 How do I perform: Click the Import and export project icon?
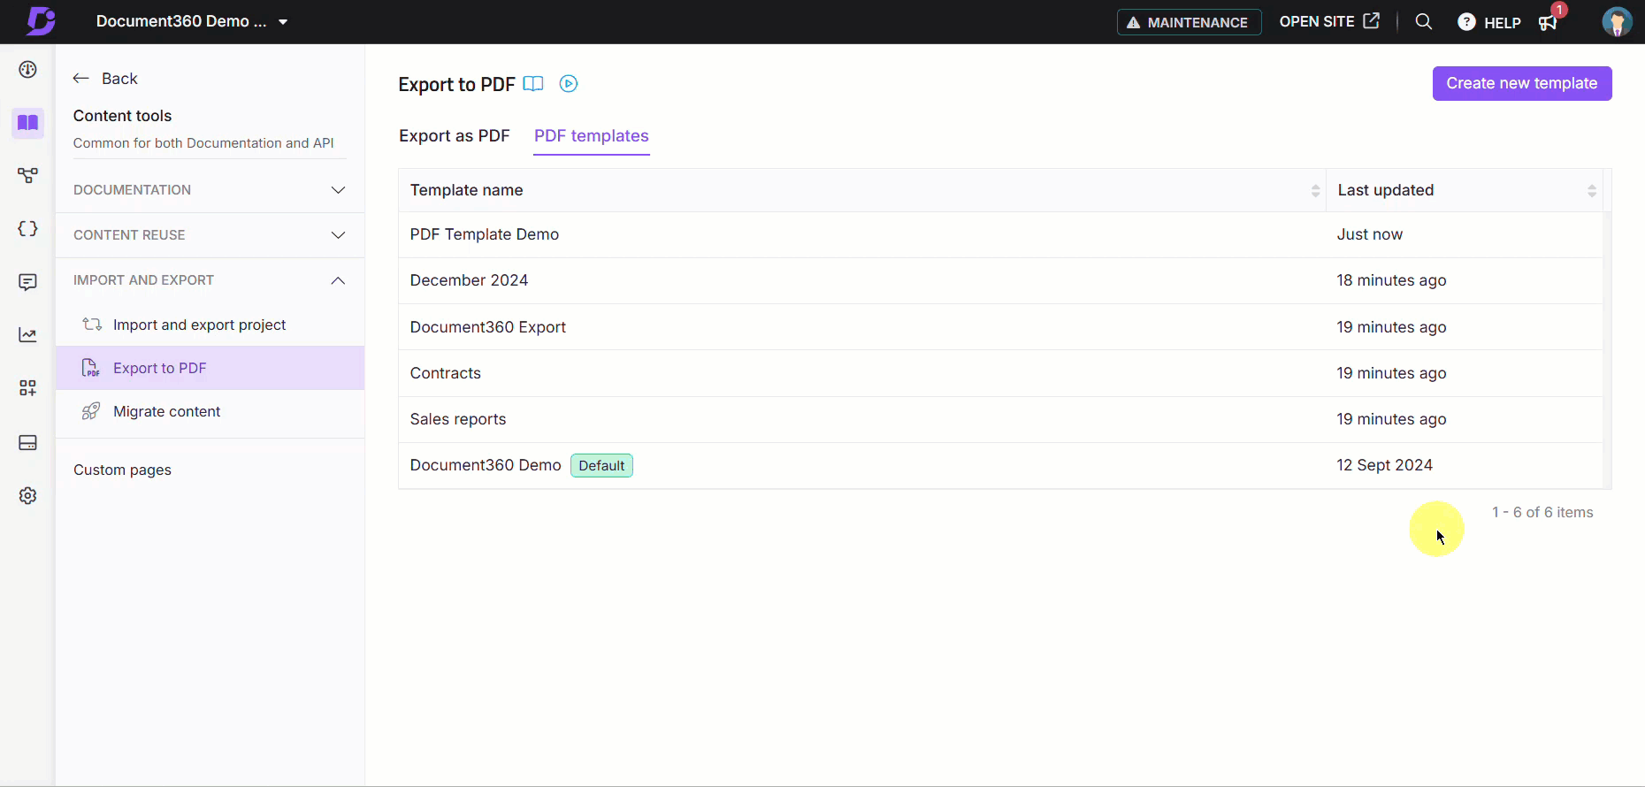point(92,325)
